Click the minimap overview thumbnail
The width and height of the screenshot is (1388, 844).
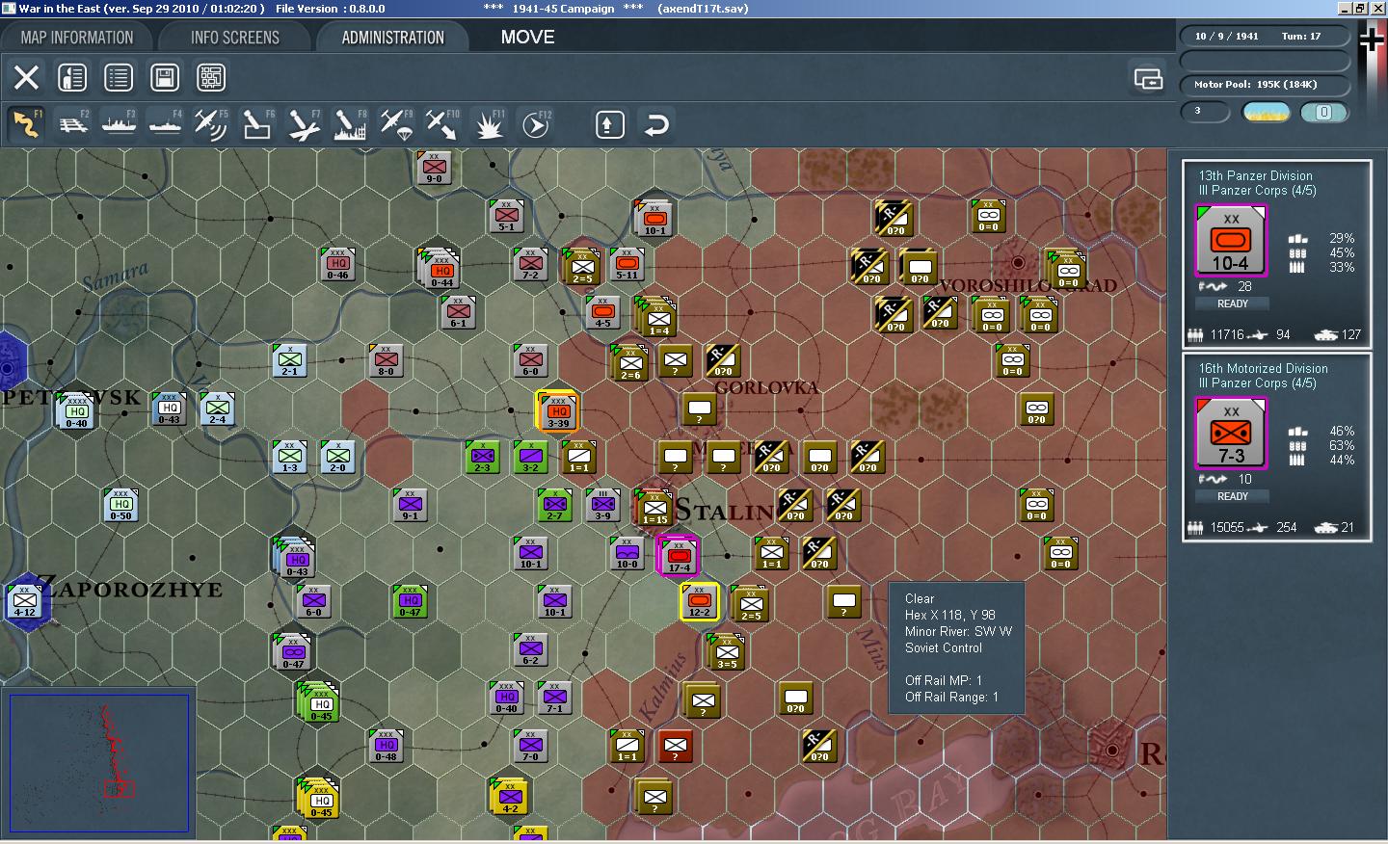tap(98, 762)
